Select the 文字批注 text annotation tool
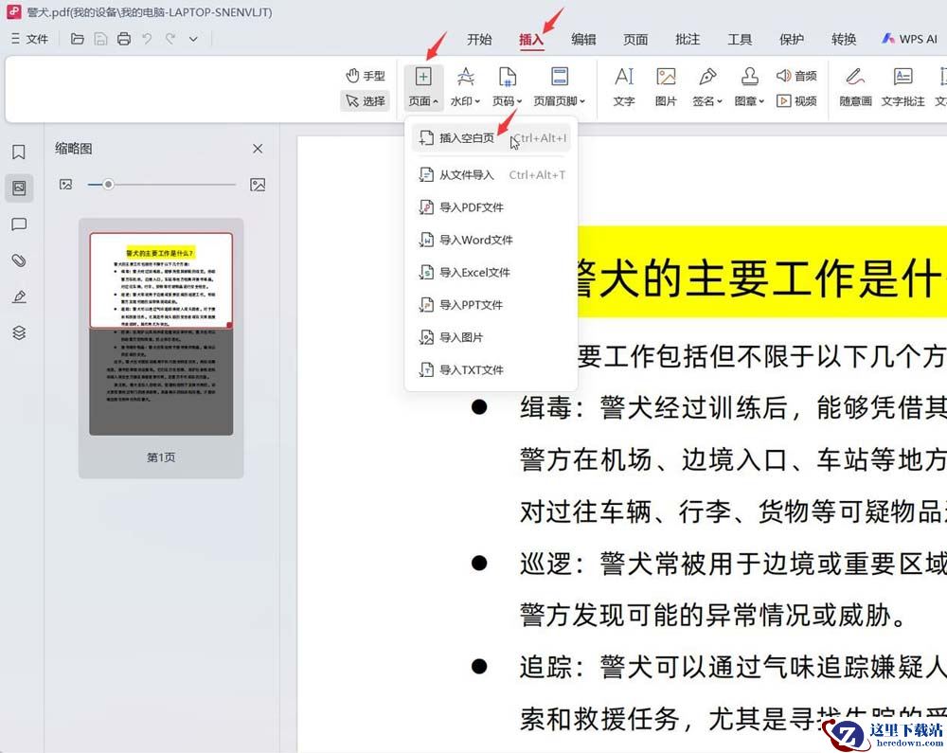This screenshot has height=753, width=947. coord(902,87)
